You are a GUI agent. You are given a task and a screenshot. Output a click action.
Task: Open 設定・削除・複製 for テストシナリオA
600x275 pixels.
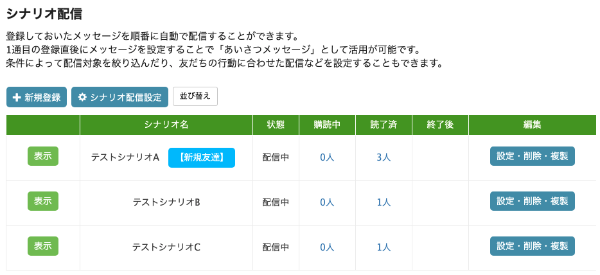[x=532, y=156]
